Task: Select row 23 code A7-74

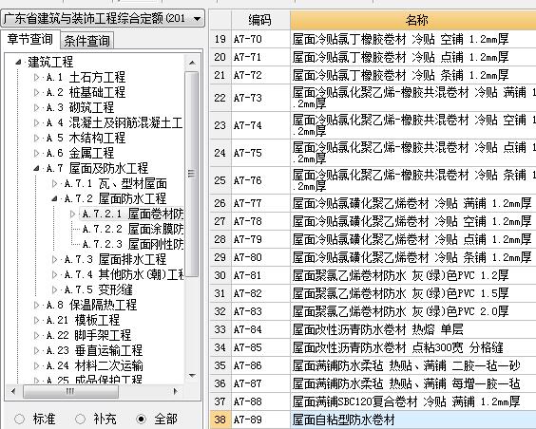Action: (260, 125)
